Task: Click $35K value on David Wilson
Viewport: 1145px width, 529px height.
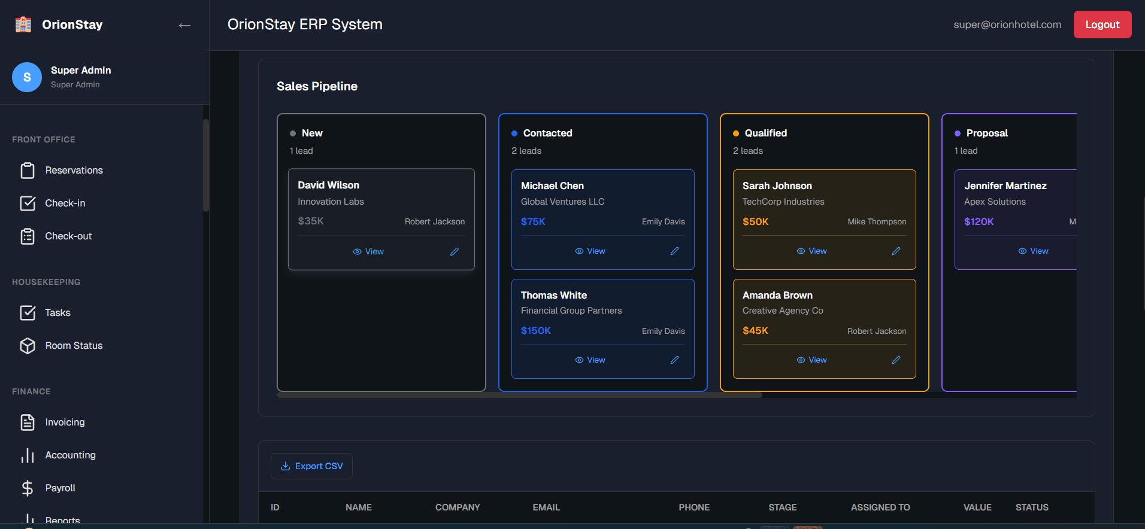Action: pyautogui.click(x=311, y=221)
